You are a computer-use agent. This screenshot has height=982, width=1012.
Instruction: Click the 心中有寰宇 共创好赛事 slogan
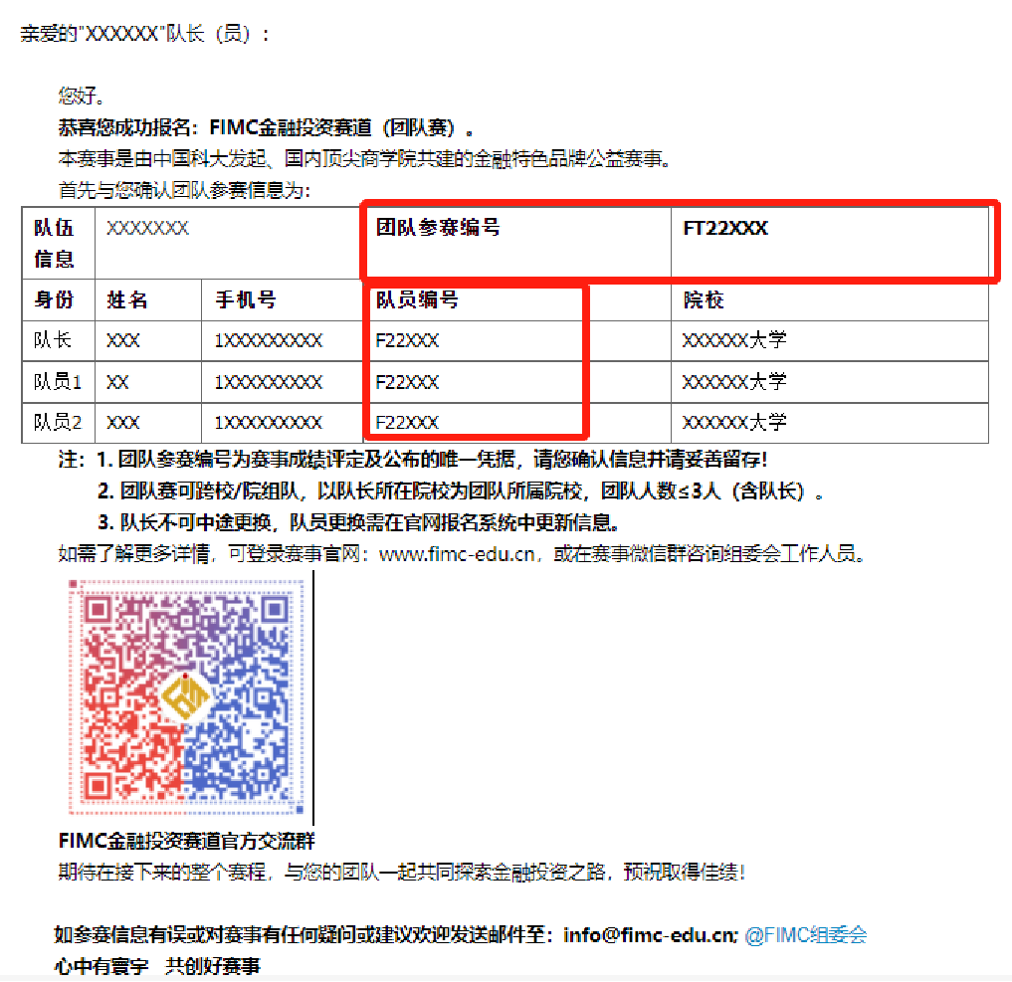(x=157, y=966)
